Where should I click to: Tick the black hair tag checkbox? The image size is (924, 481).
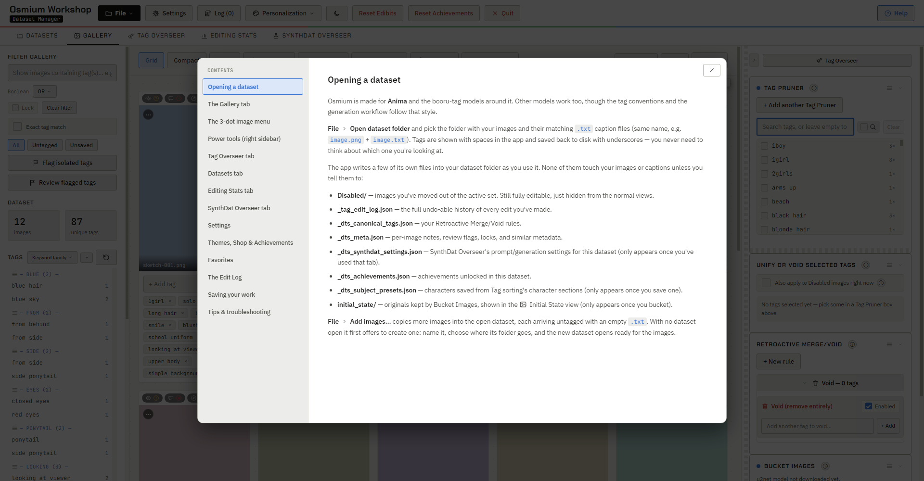[x=764, y=215]
